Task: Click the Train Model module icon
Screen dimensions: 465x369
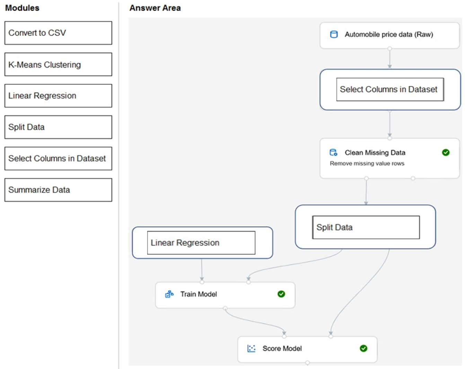Action: (x=169, y=294)
